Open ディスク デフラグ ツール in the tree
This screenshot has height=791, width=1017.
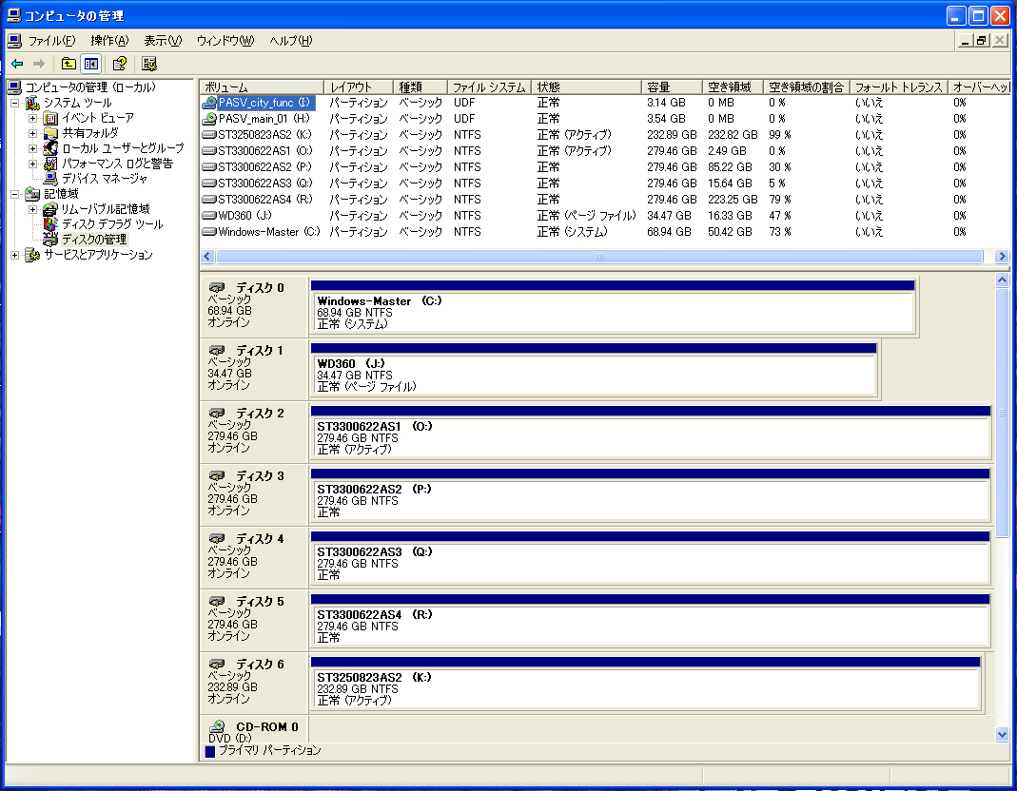111,224
